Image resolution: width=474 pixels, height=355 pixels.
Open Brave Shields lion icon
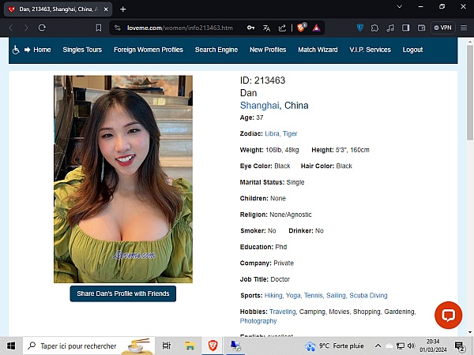pos(302,28)
